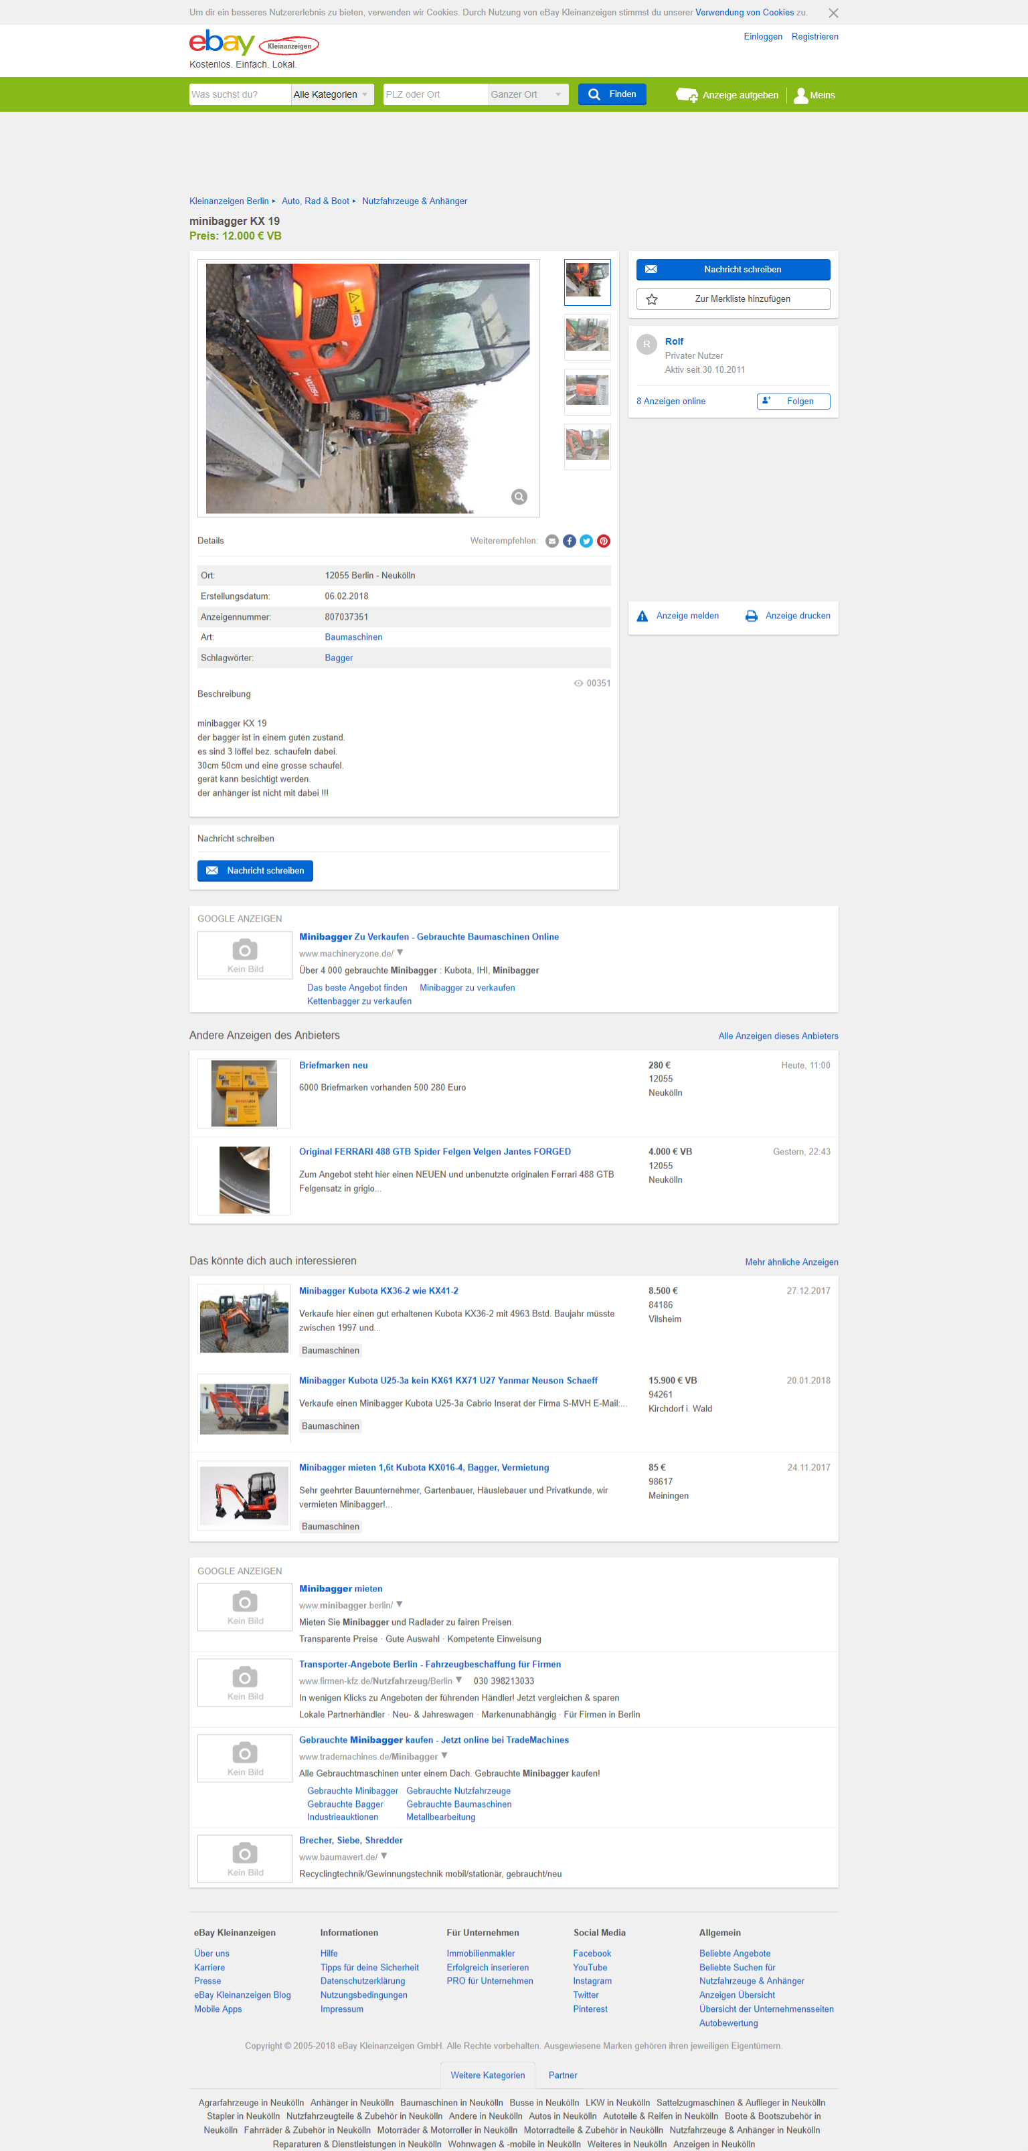
Task: Share listing on Pinterest icon
Action: [603, 541]
